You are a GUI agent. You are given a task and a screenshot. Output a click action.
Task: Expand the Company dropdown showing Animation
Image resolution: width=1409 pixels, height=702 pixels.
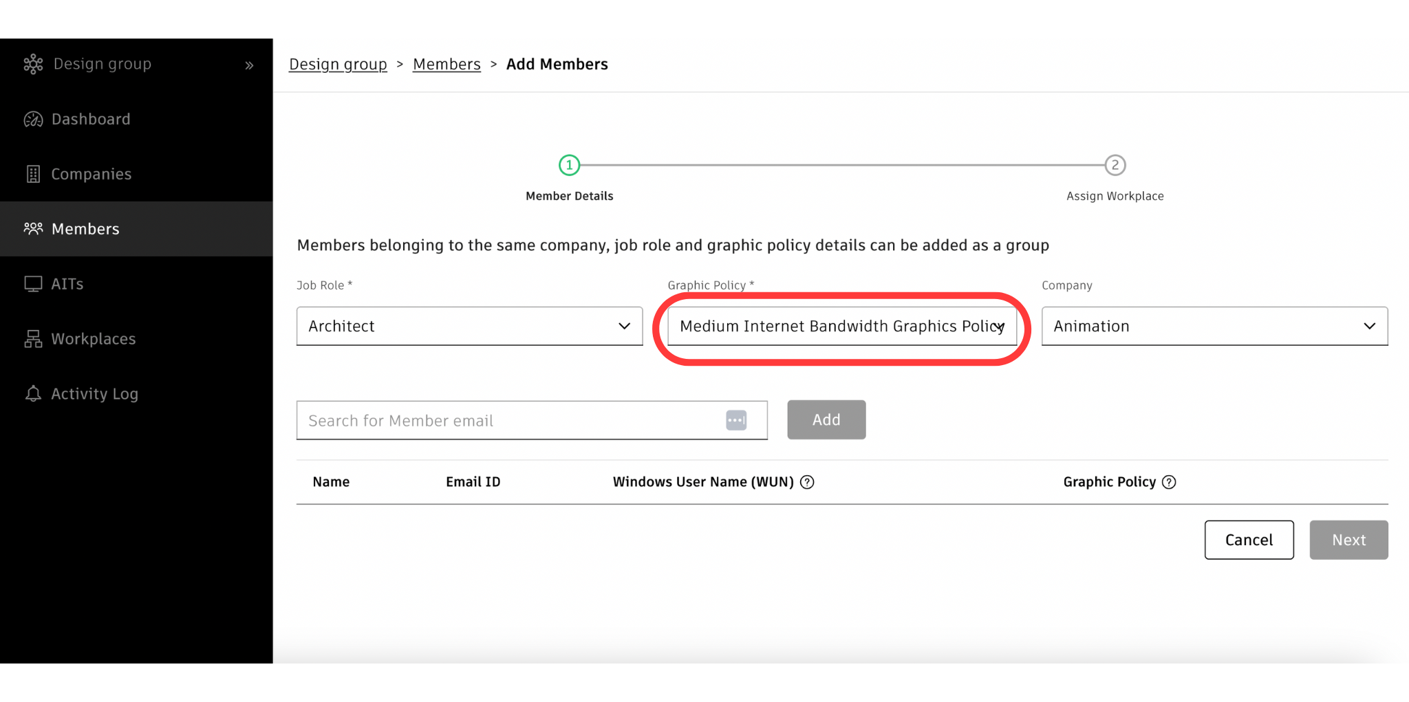1214,326
